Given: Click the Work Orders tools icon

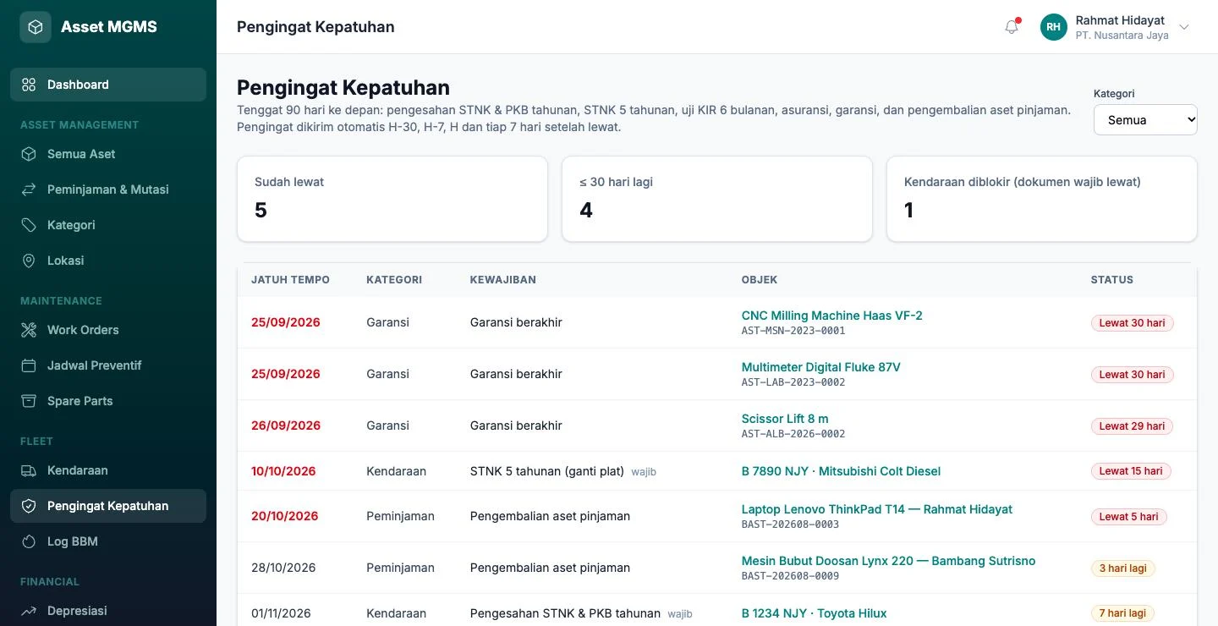Looking at the screenshot, I should coord(29,330).
